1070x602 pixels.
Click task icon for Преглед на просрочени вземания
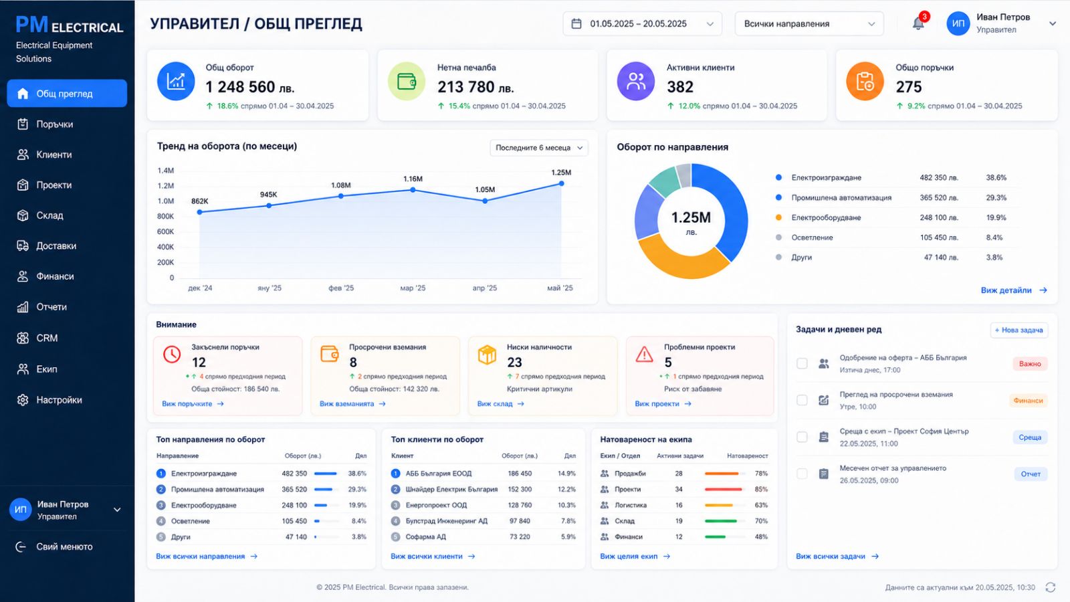tap(824, 400)
